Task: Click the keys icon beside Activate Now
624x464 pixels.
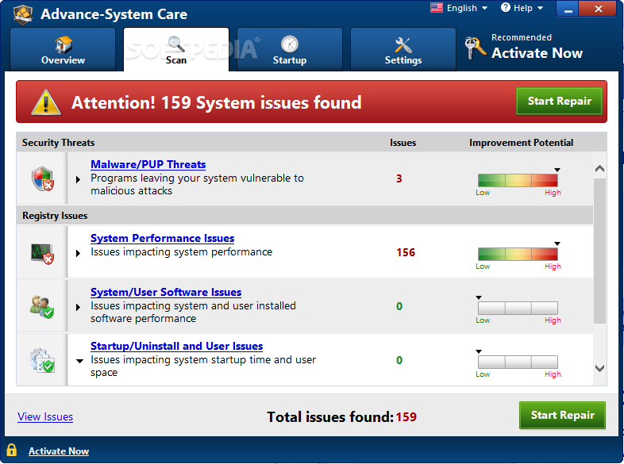Action: pos(475,48)
